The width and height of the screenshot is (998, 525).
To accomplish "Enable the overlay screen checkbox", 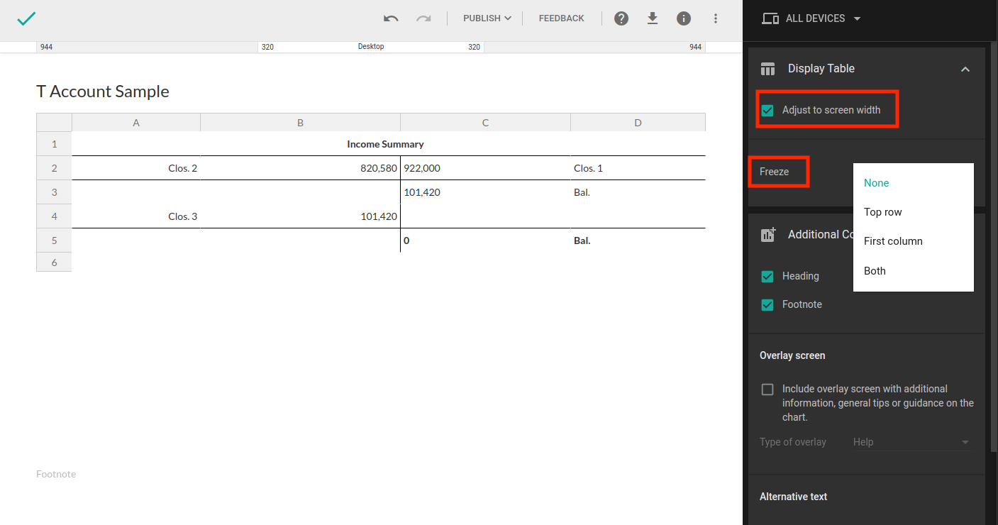I will click(x=767, y=389).
